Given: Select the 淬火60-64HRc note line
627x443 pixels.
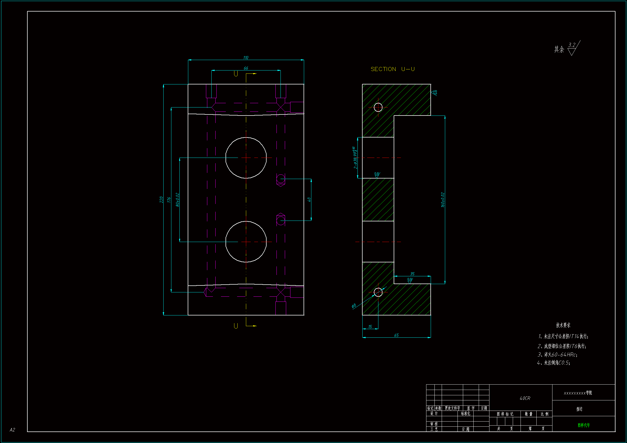Looking at the screenshot, I should coord(557,355).
